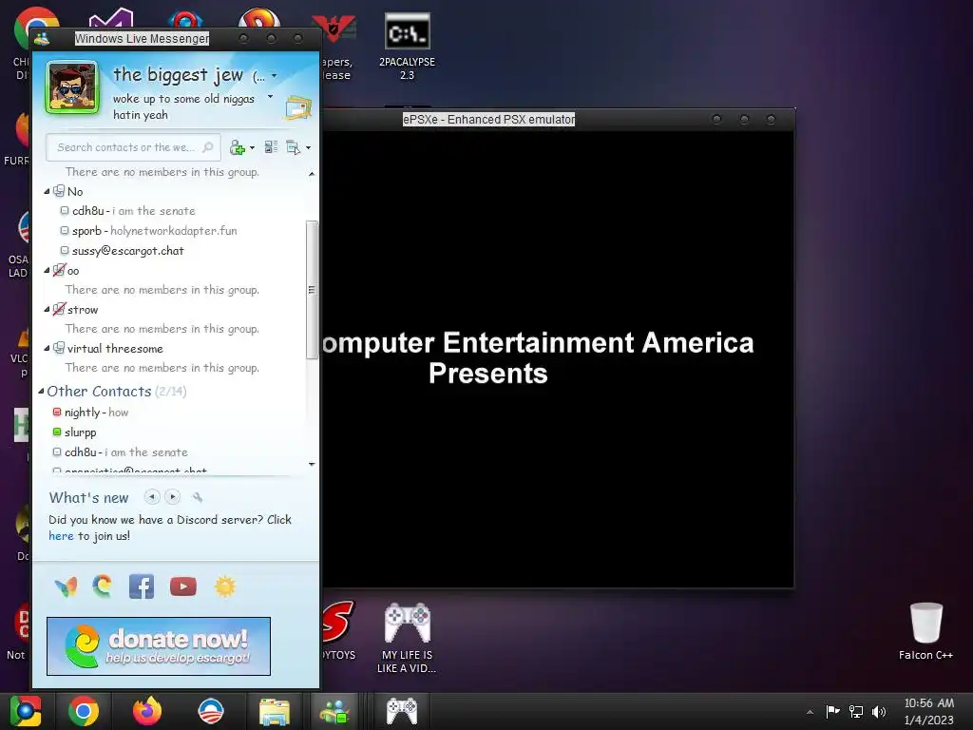Open the profile avatar picture in Messenger

[x=72, y=87]
